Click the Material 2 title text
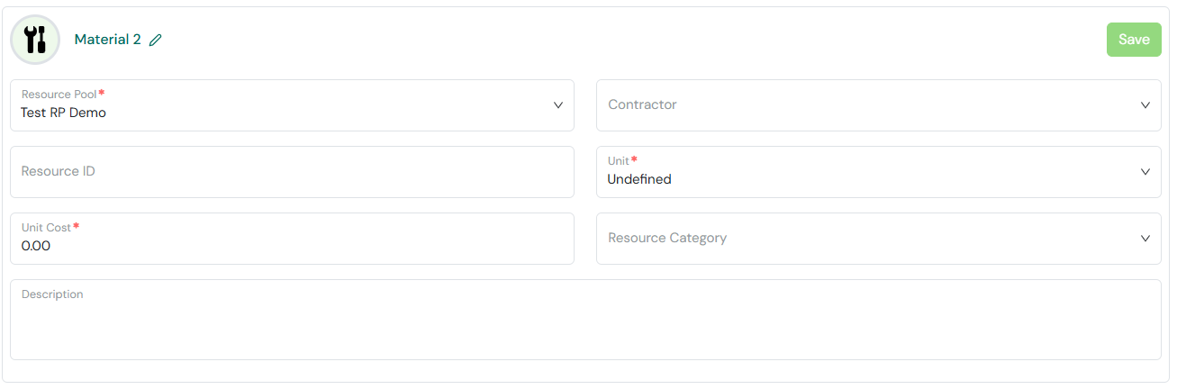 click(x=108, y=40)
